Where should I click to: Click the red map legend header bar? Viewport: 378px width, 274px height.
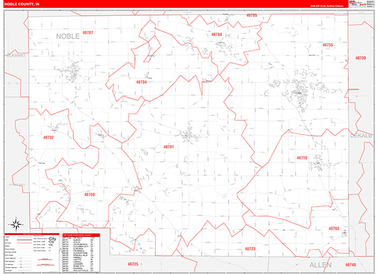click(x=32, y=234)
